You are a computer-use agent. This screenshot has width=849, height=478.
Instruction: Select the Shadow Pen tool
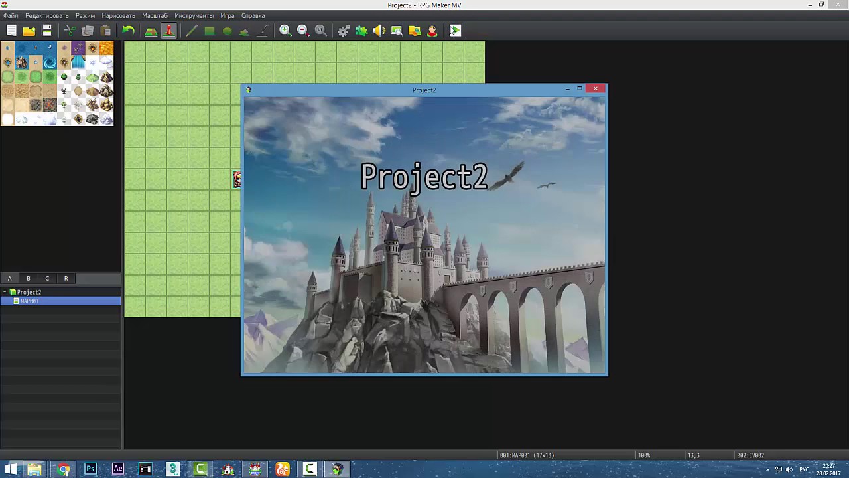pyautogui.click(x=263, y=31)
